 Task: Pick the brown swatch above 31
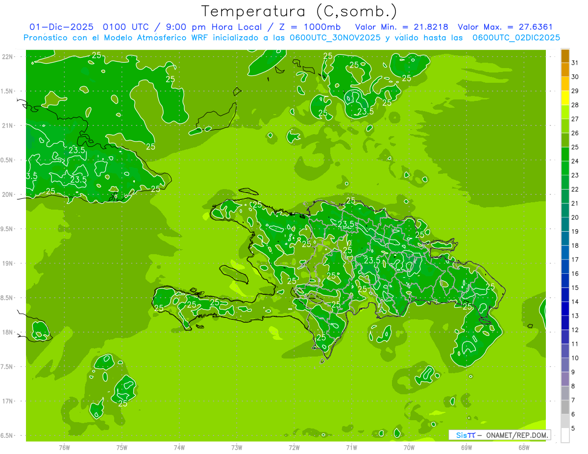pos(565,56)
